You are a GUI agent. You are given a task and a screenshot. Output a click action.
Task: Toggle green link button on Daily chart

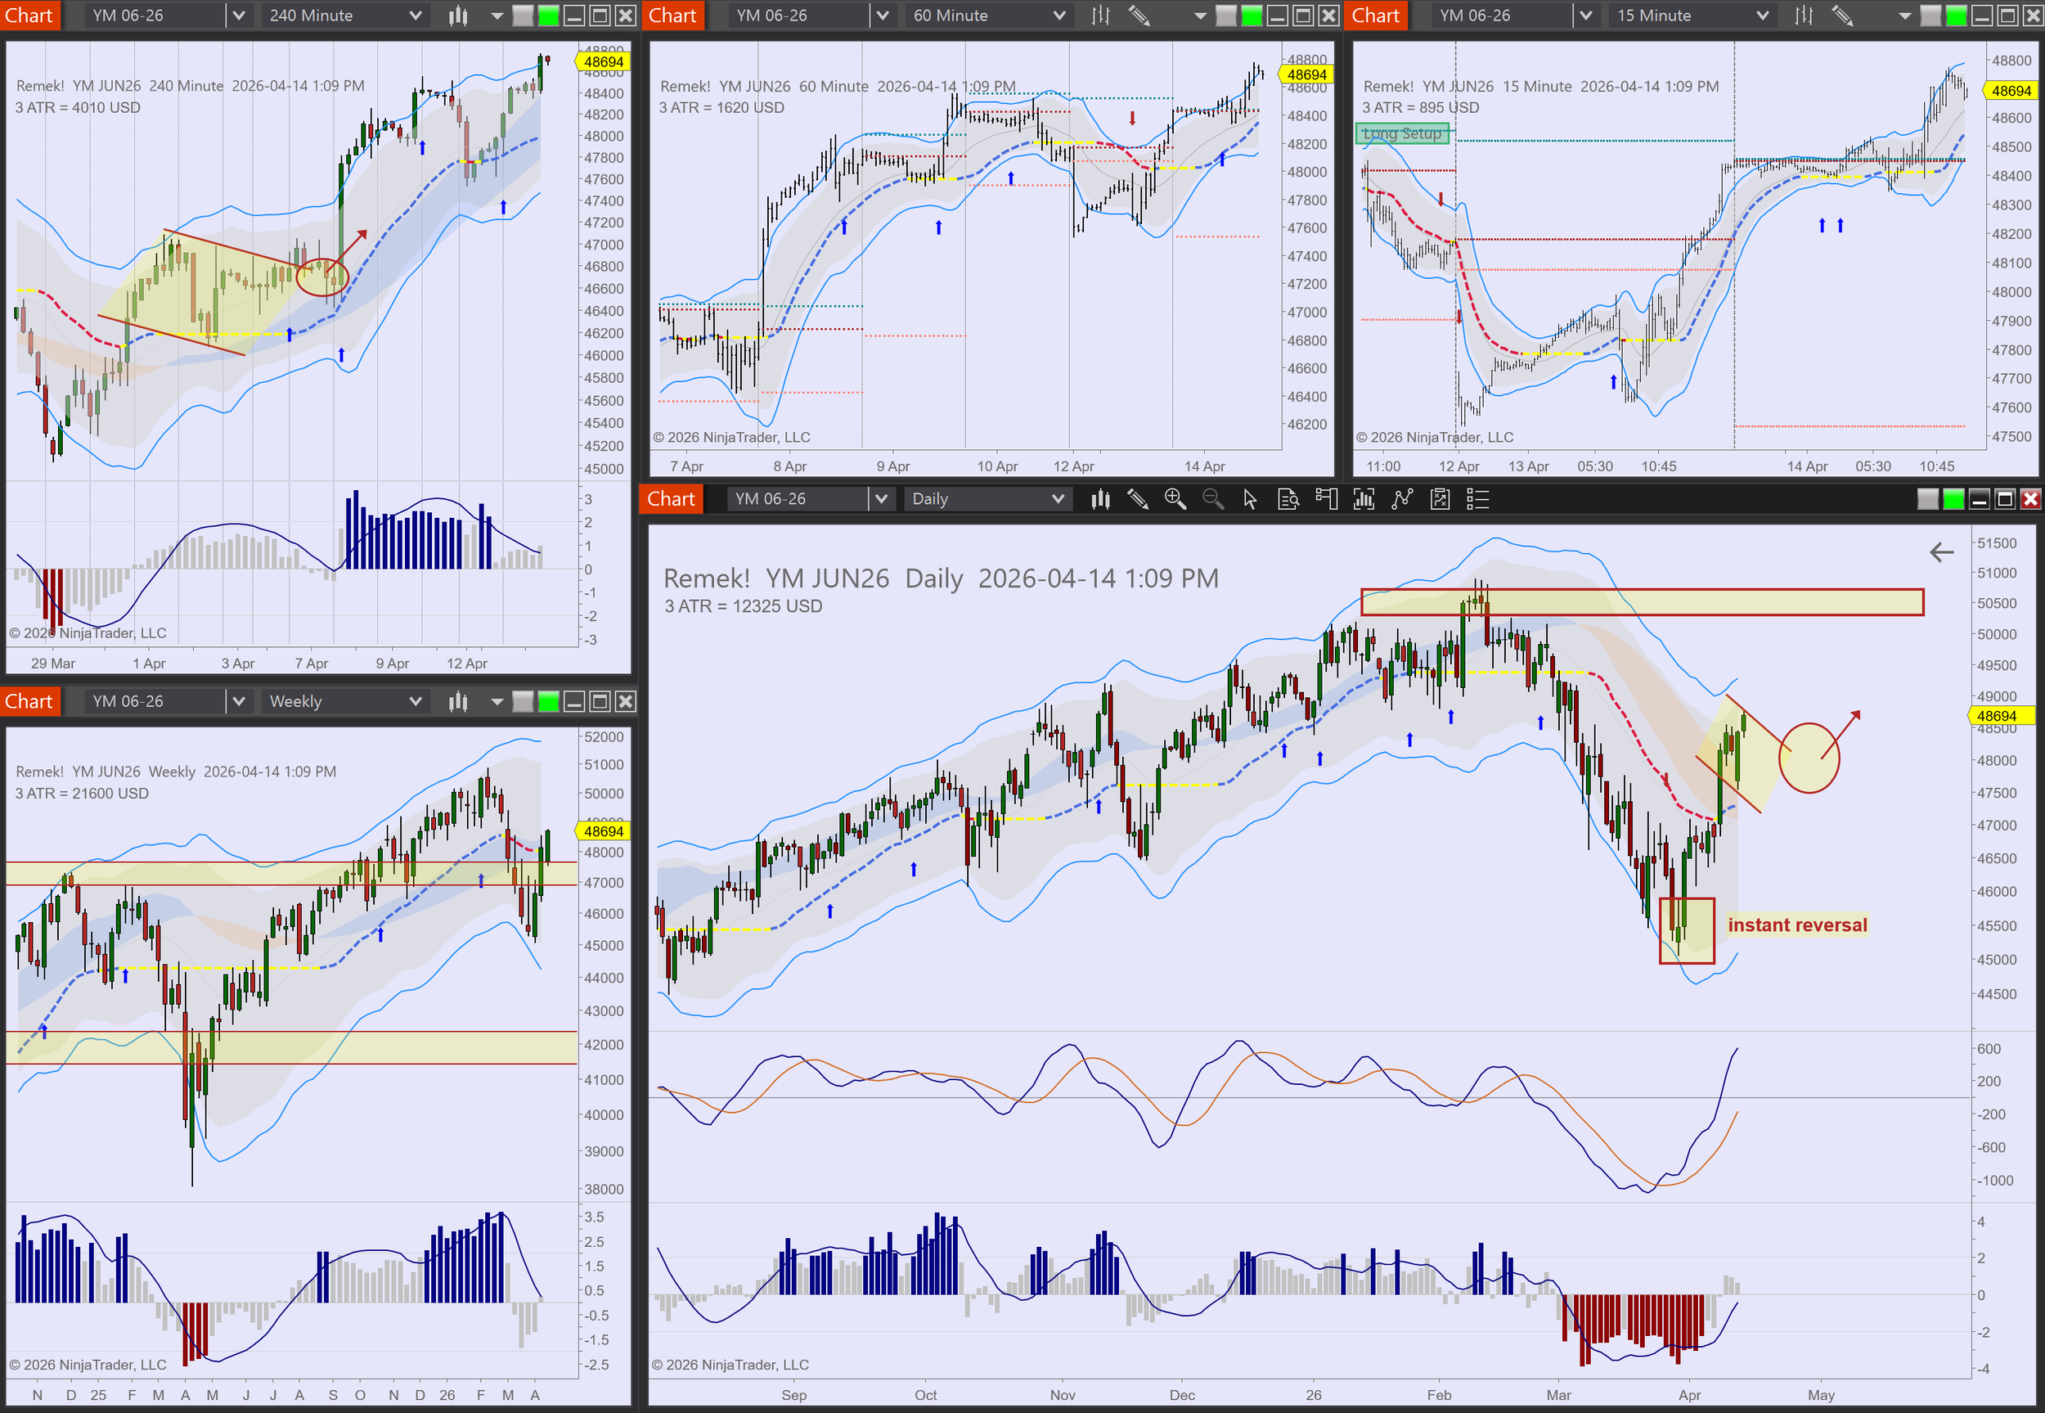(1953, 499)
